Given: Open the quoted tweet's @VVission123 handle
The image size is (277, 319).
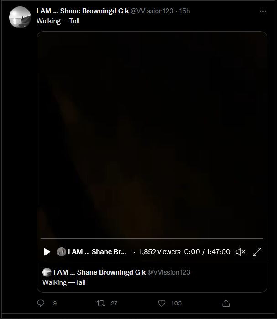Looking at the screenshot, I should (169, 272).
